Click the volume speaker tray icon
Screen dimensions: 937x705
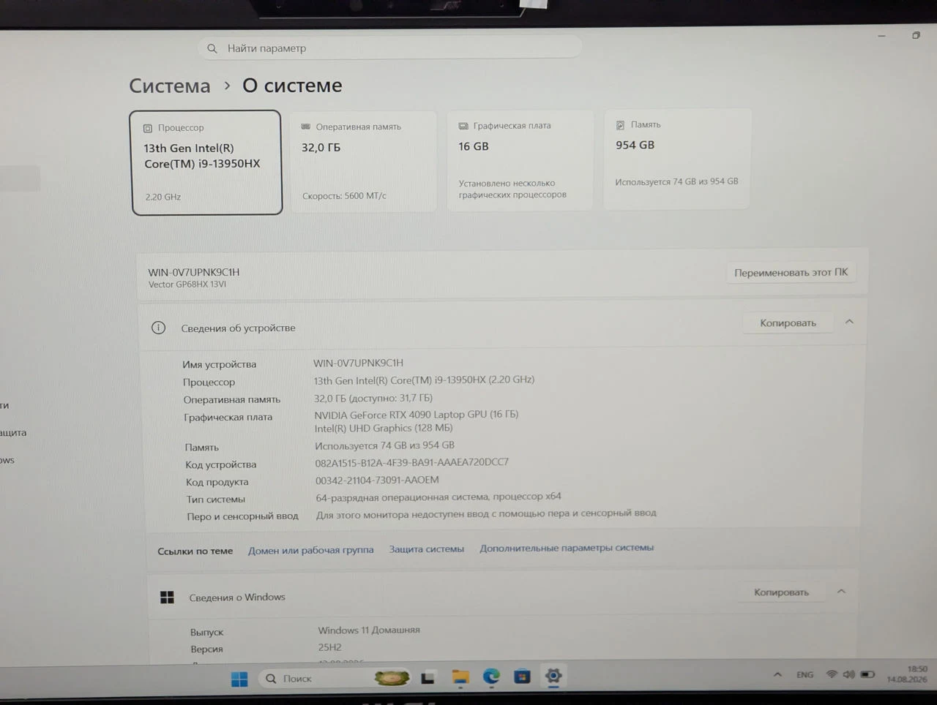848,674
